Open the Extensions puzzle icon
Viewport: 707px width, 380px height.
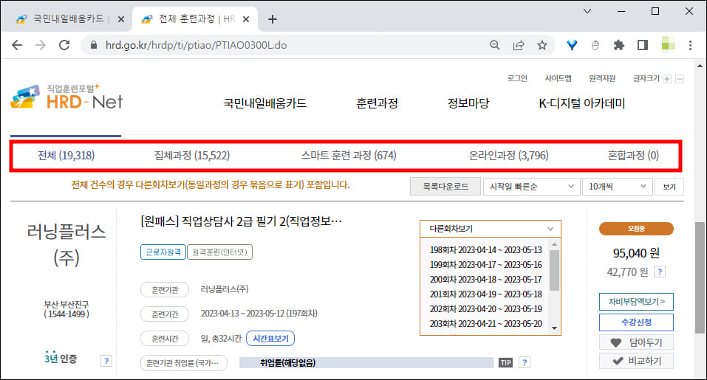(x=618, y=45)
